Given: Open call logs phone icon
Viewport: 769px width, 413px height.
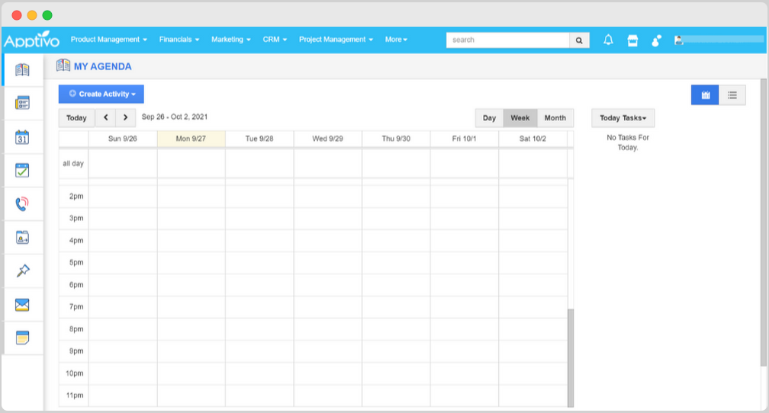Looking at the screenshot, I should (x=22, y=203).
